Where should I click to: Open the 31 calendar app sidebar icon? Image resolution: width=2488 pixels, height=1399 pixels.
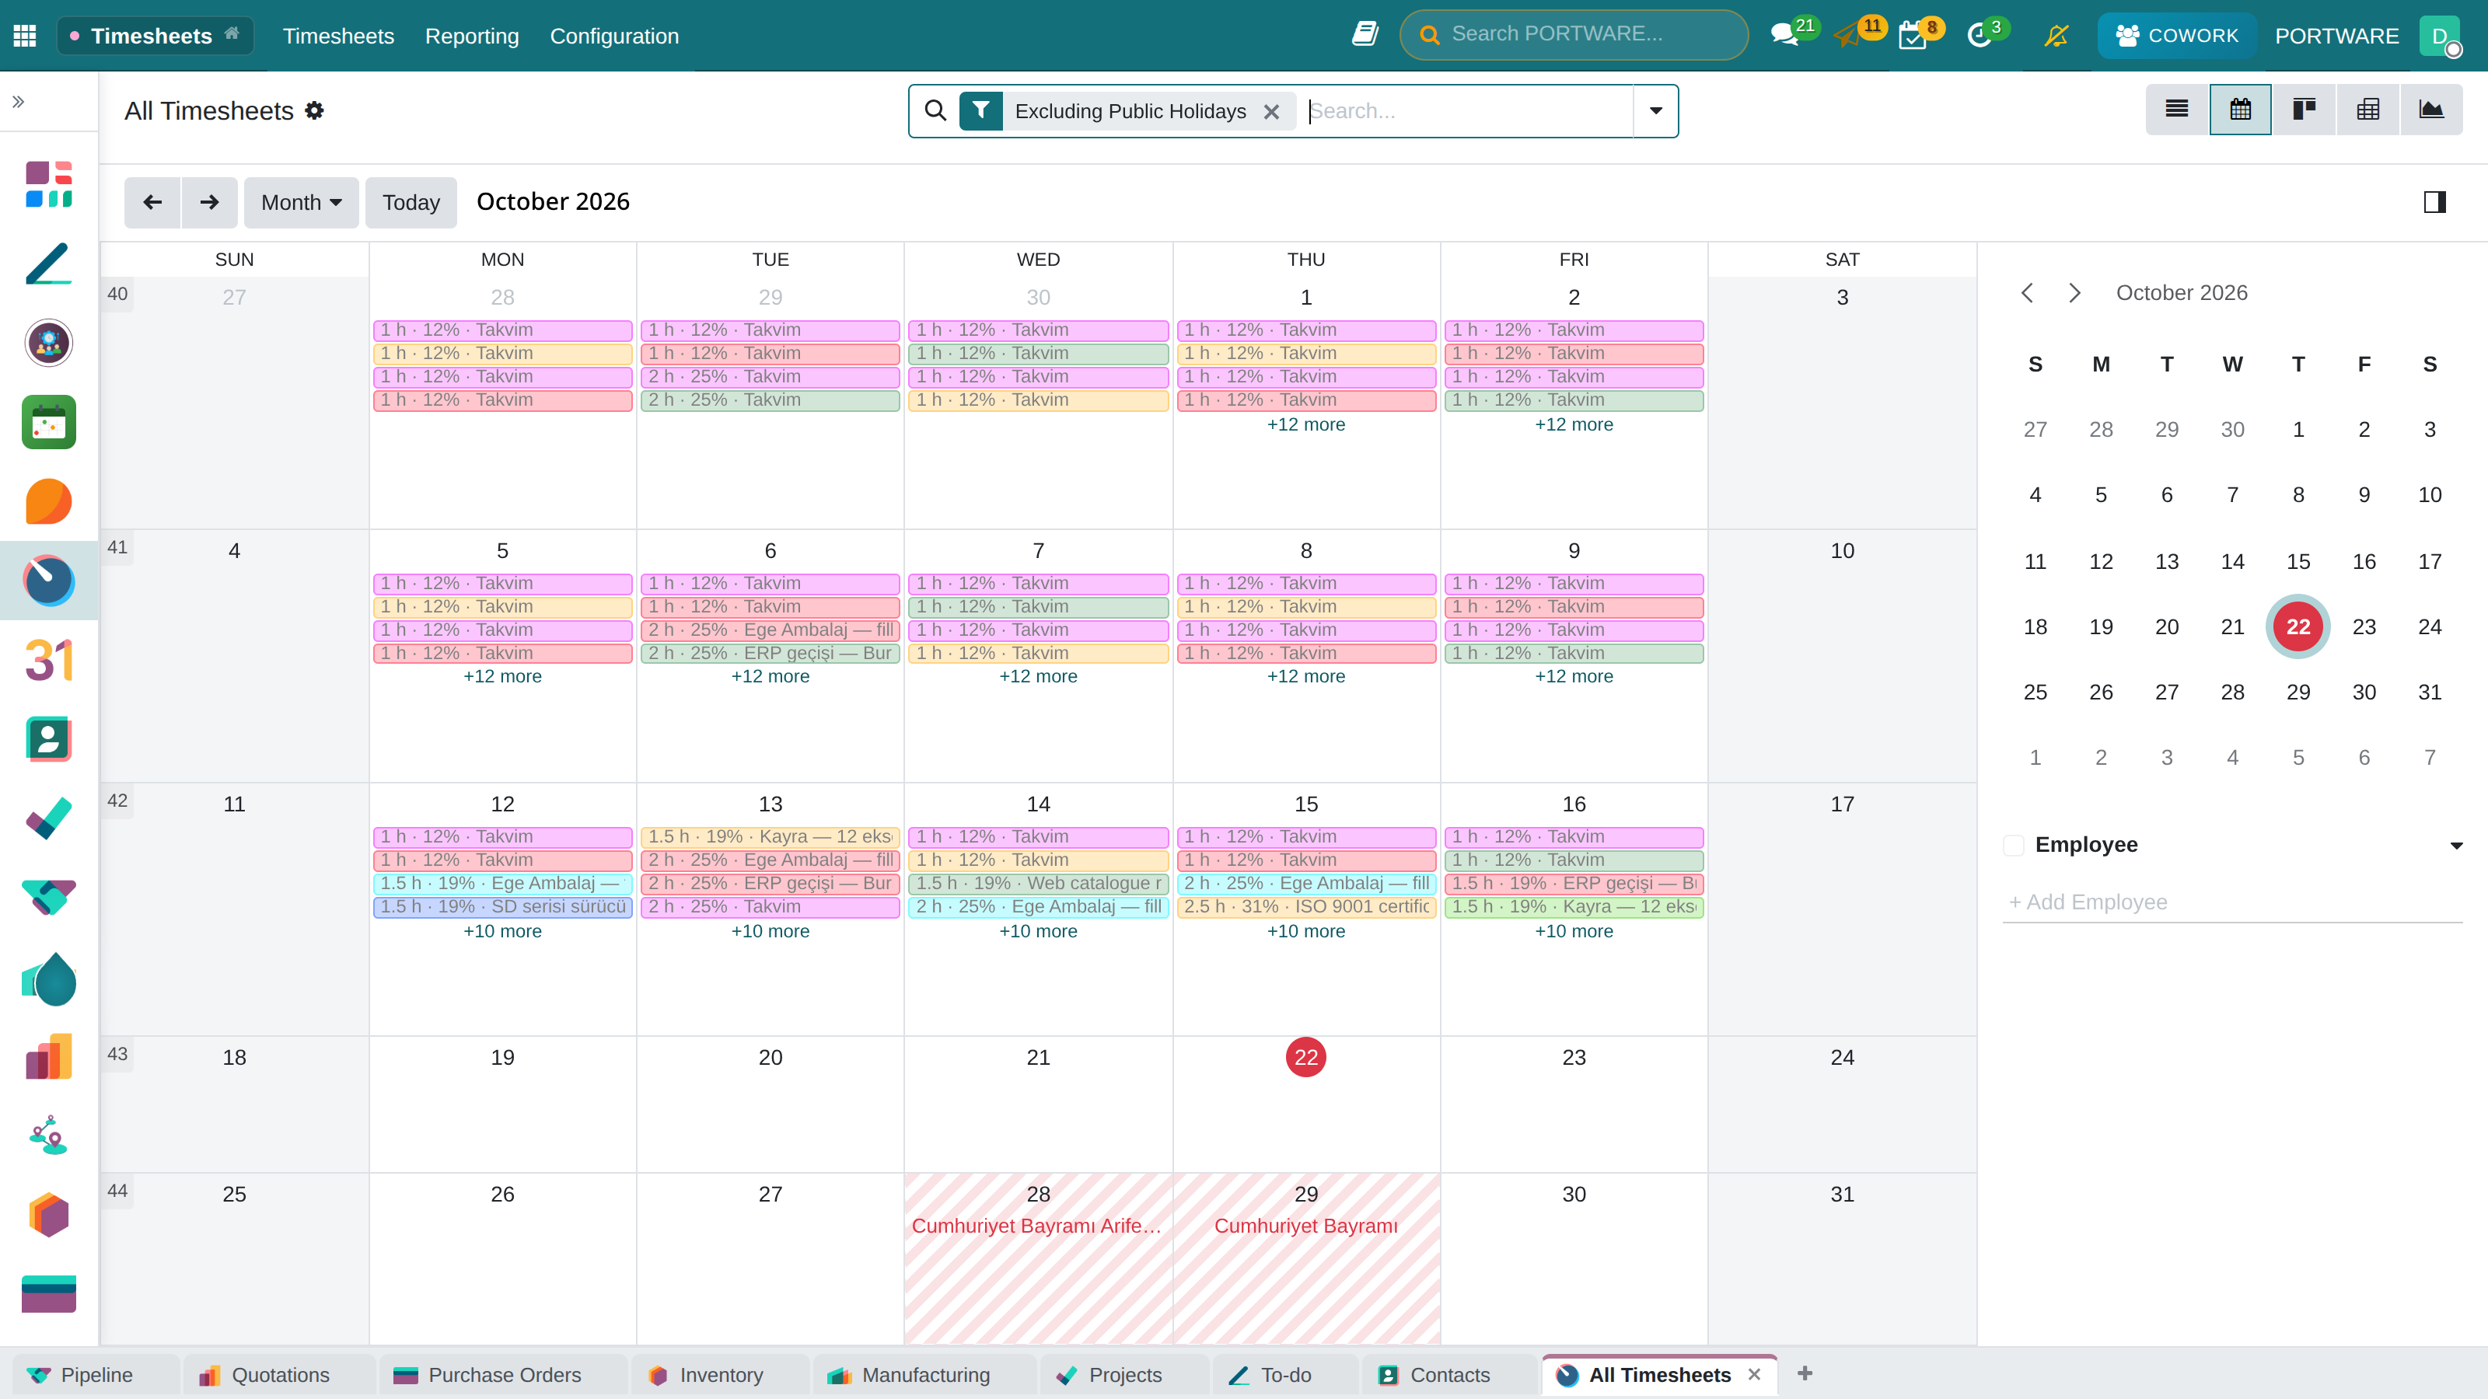point(48,659)
